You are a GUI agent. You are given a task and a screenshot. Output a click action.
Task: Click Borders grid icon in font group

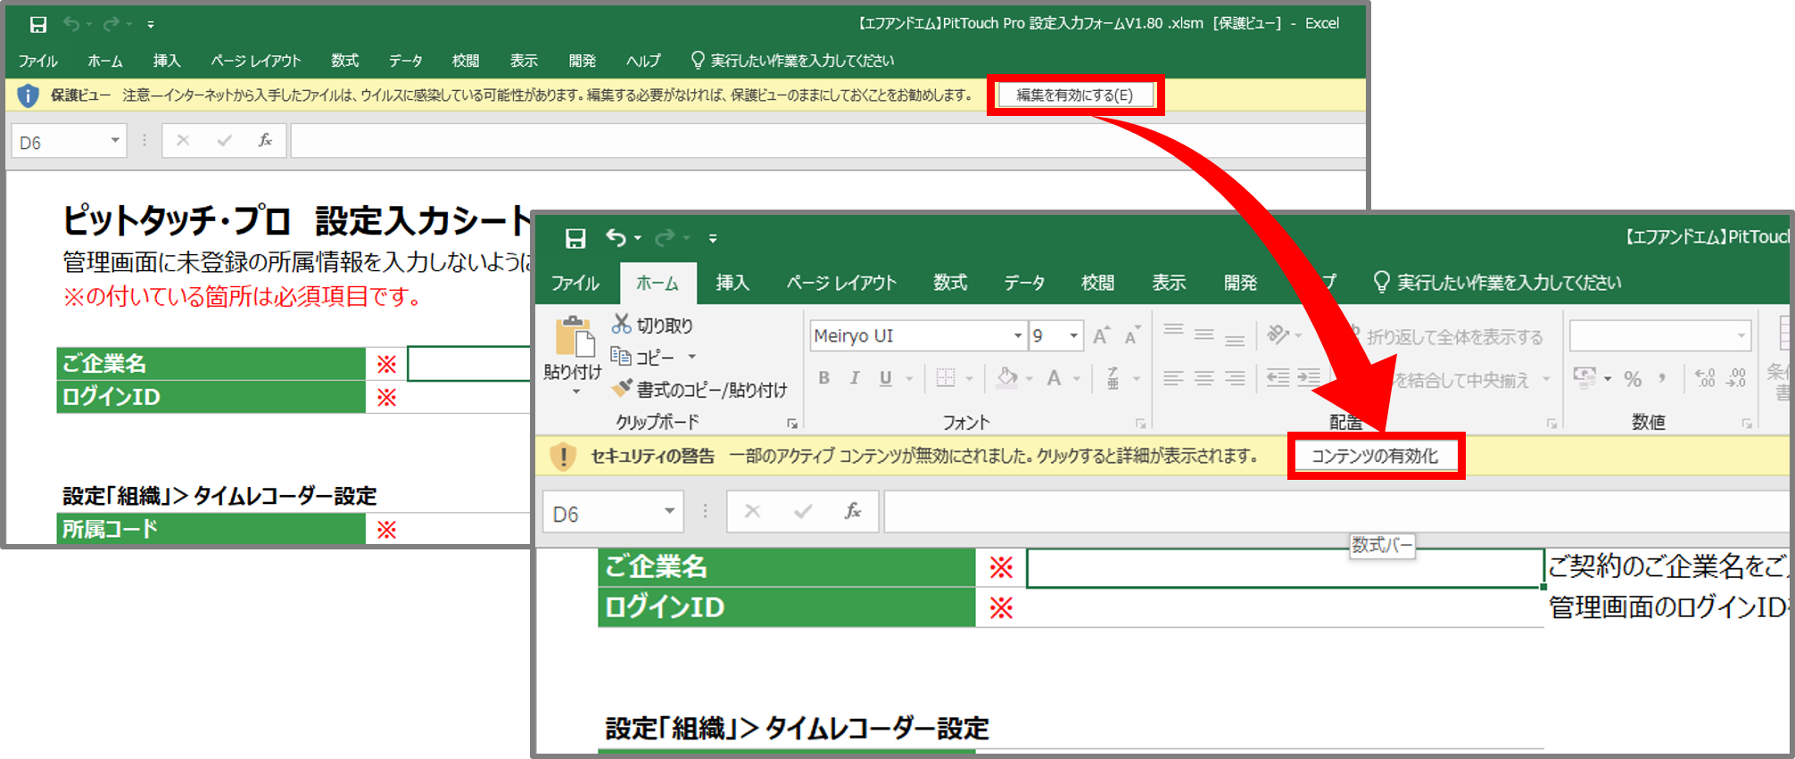(x=946, y=378)
